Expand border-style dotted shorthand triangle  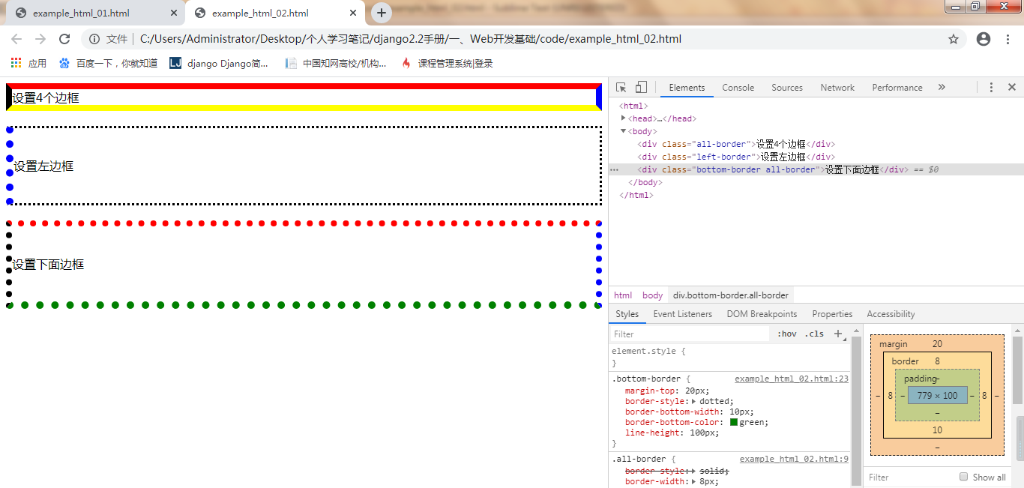coord(693,401)
